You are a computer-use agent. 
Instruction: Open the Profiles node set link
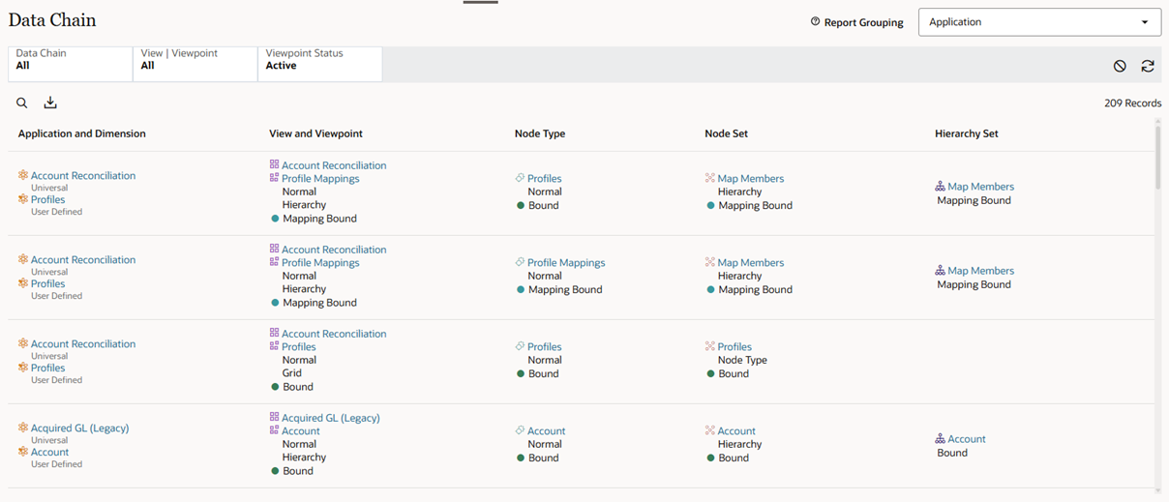point(734,346)
